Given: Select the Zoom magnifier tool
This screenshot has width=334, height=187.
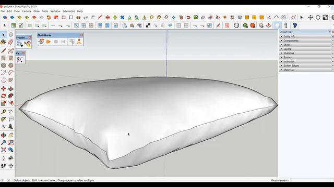Looking at the screenshot, I should [4, 142].
